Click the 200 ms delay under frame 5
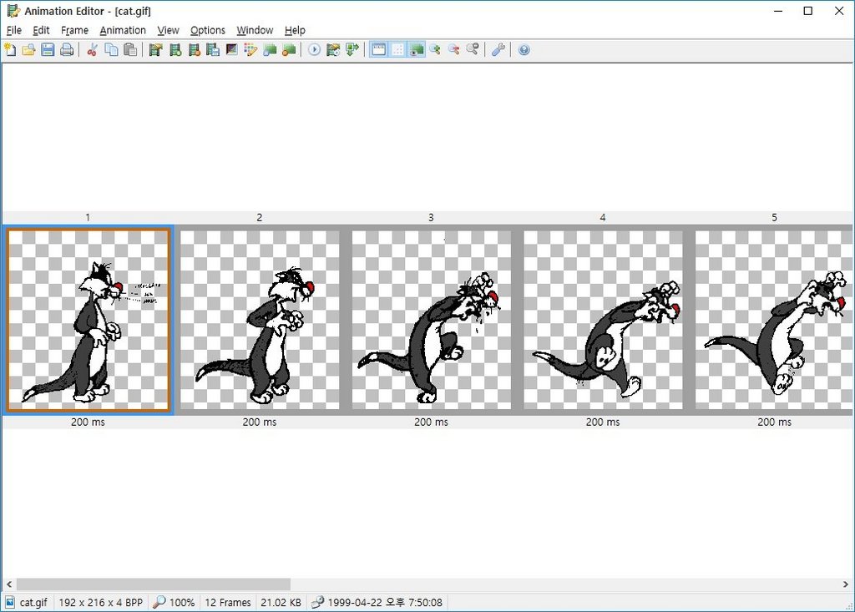 [x=774, y=422]
